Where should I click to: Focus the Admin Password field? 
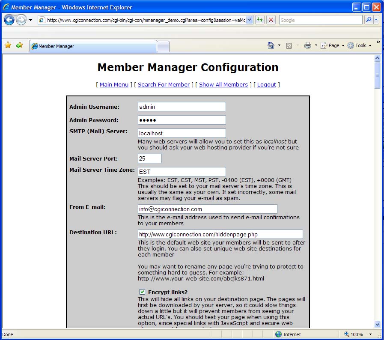tap(182, 120)
